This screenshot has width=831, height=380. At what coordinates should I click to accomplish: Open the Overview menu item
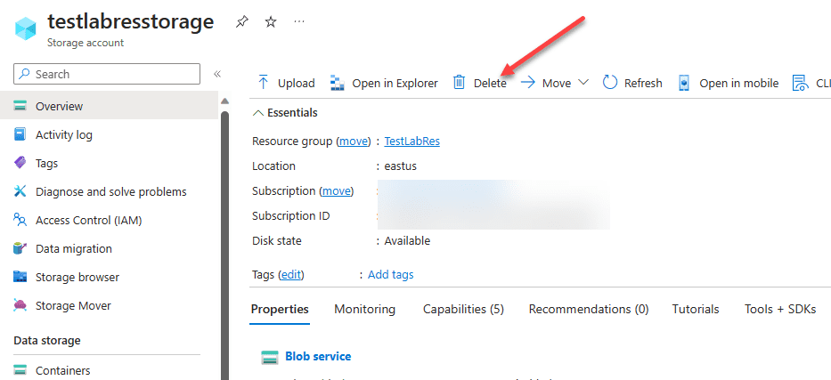tap(110, 107)
